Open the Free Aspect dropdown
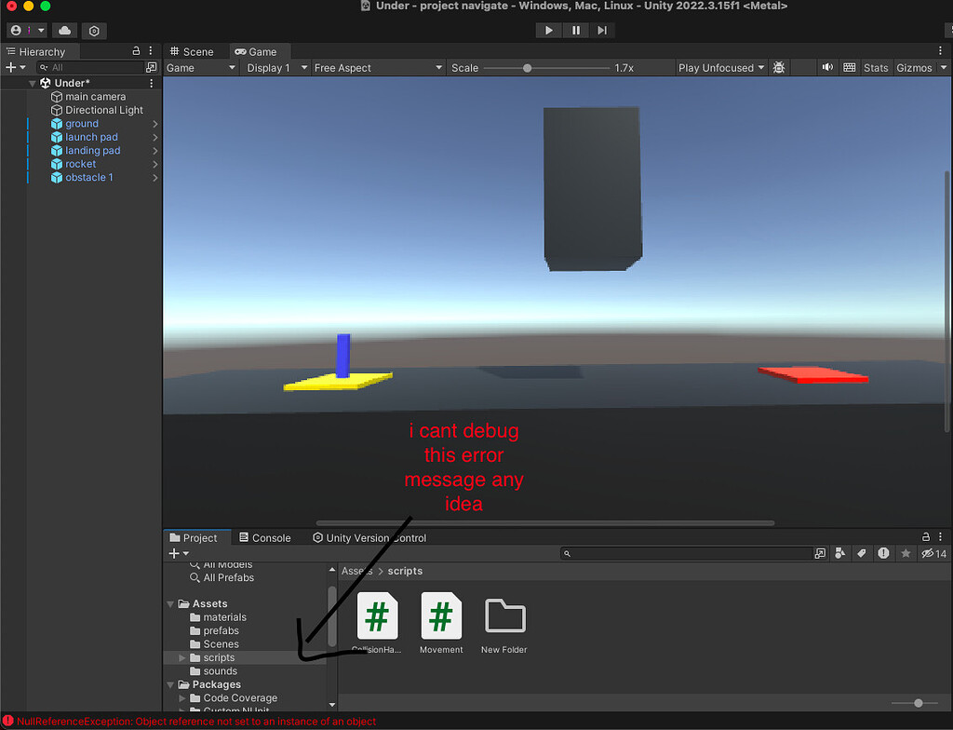 pyautogui.click(x=377, y=68)
